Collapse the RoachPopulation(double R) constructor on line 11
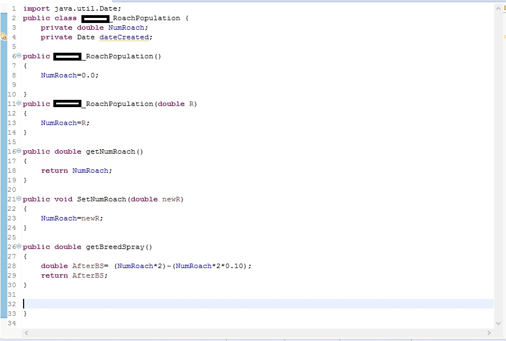The image size is (506, 341). [19, 103]
